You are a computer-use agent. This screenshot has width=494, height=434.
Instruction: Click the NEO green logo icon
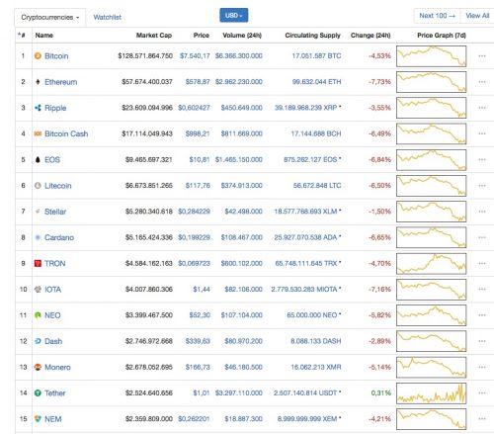(x=38, y=315)
